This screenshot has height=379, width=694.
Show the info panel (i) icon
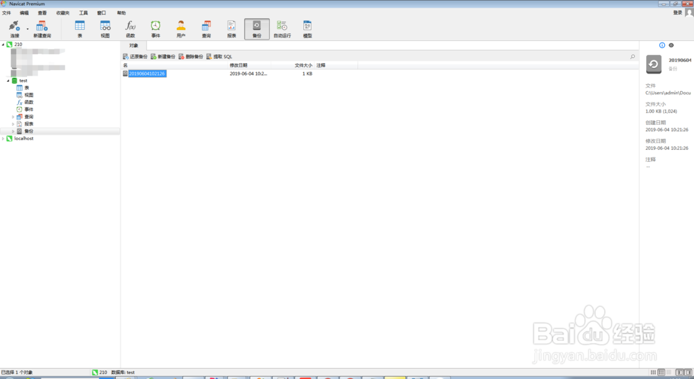pos(662,45)
